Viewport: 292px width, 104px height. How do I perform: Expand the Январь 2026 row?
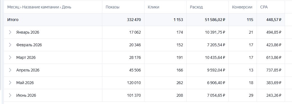tap(10, 32)
